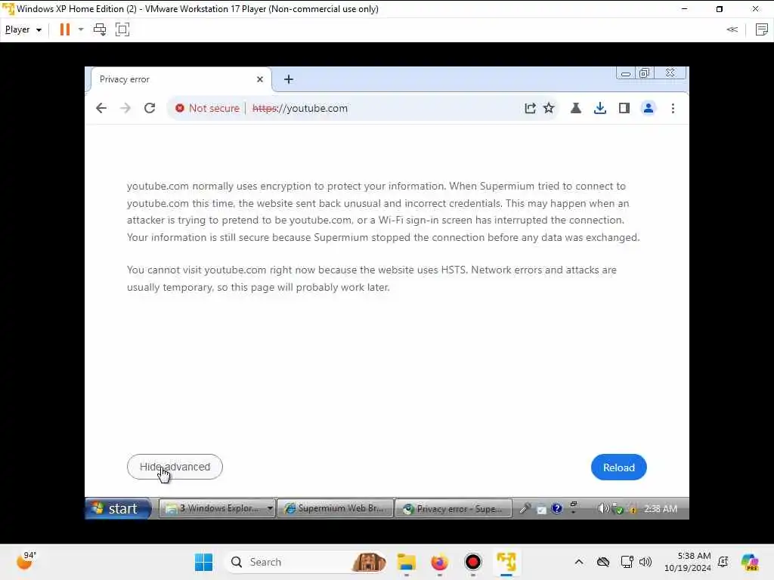
Task: Toggle the side panel icon
Action: (624, 108)
